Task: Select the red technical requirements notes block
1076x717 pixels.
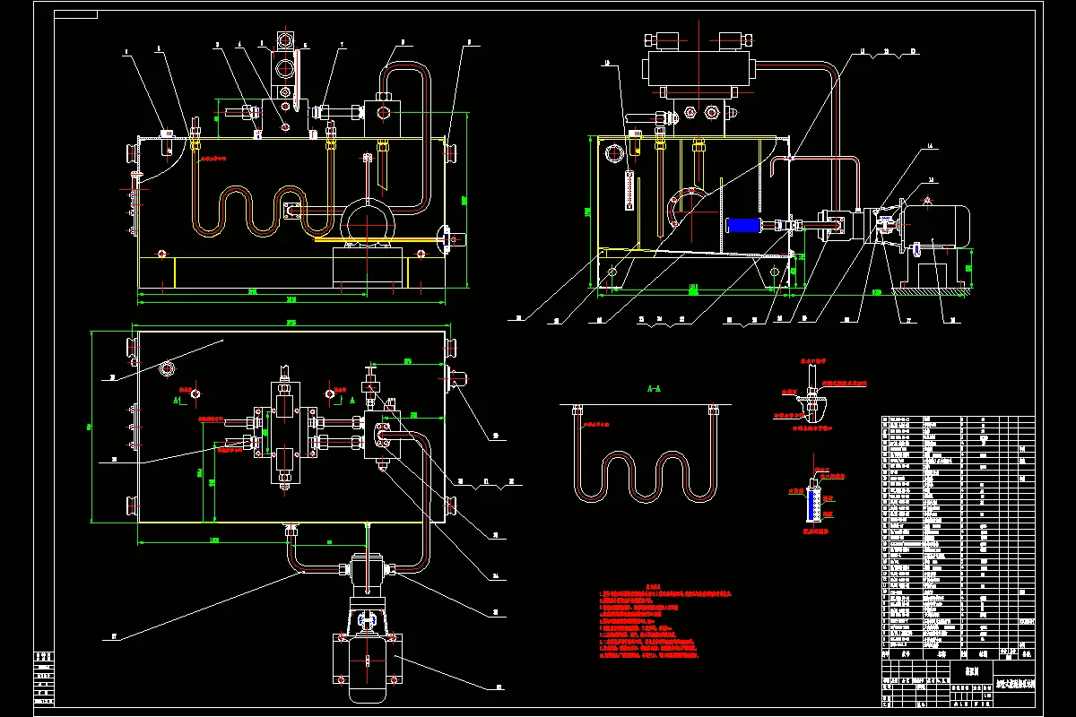Action: (x=665, y=620)
